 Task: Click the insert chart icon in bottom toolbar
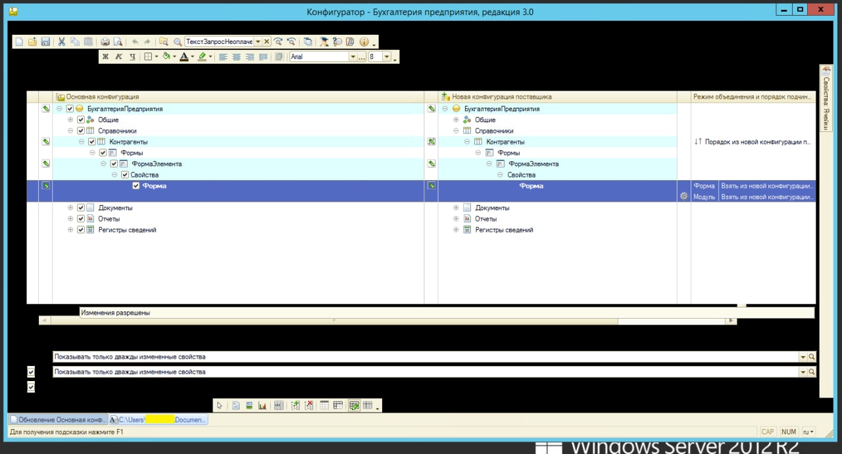tap(262, 405)
